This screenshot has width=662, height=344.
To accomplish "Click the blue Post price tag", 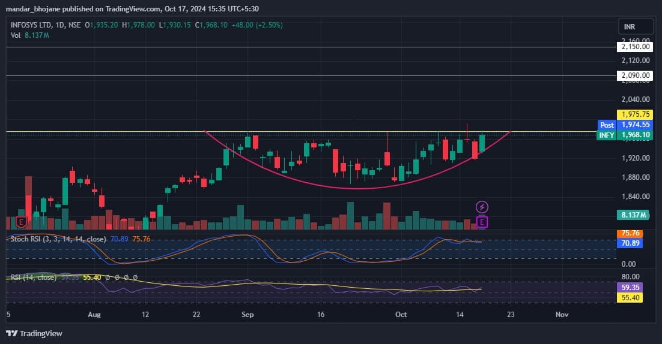I will 607,125.
